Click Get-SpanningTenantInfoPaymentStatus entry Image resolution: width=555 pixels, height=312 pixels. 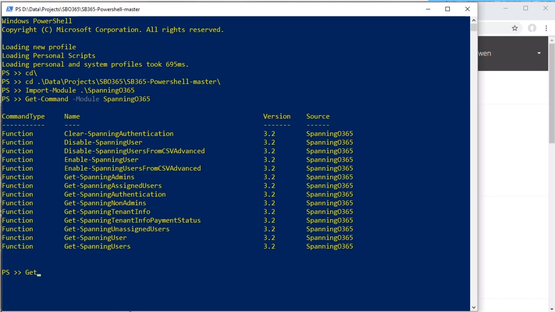click(132, 220)
